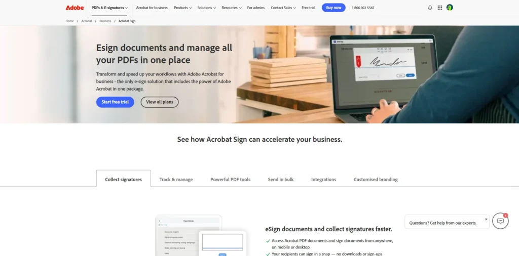Click View all plans button

tap(160, 102)
